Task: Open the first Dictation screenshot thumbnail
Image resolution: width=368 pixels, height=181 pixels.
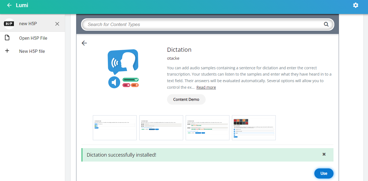Action: (x=115, y=128)
